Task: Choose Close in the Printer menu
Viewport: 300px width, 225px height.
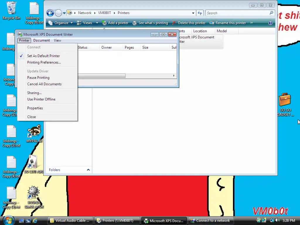Action: click(47, 117)
